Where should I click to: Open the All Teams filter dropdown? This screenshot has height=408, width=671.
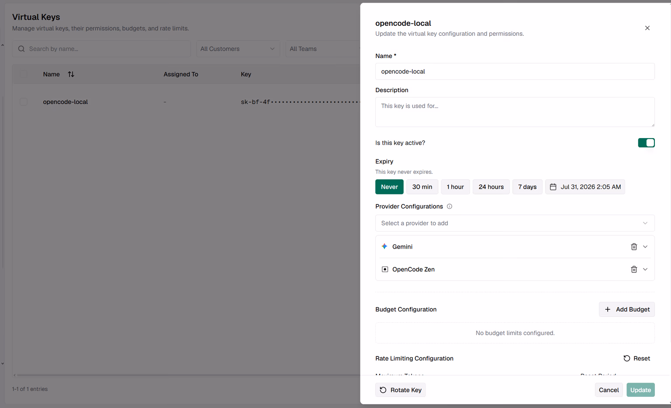[322, 49]
